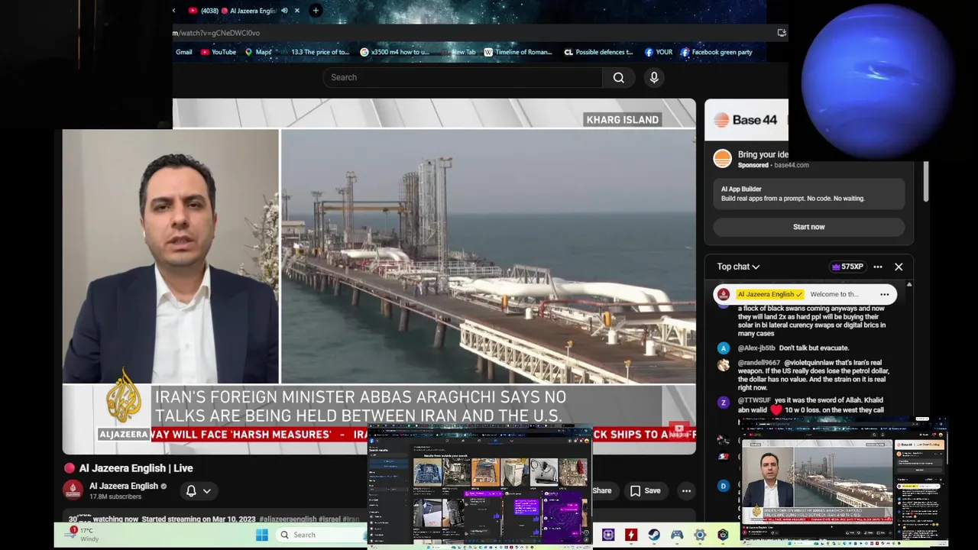Open the Steam taskbar icon
Viewport: 978px width, 550px height.
tap(654, 535)
